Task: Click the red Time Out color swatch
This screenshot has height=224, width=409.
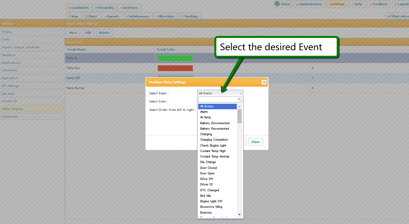Action: click(175, 68)
